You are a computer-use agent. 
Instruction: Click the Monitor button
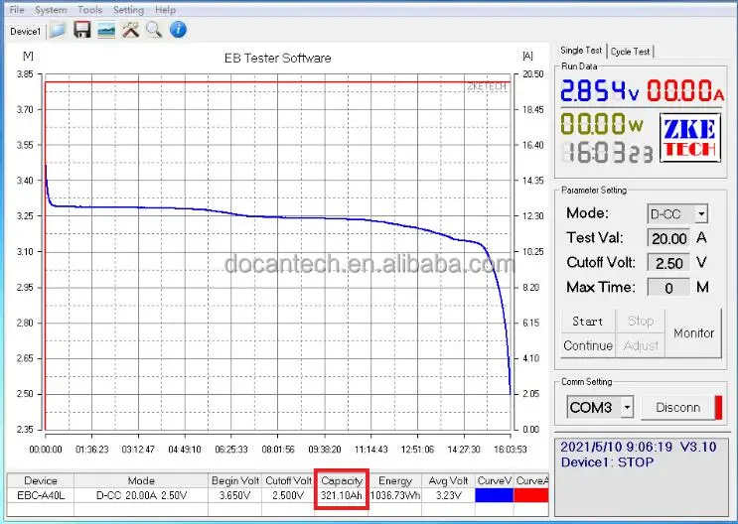pos(693,333)
